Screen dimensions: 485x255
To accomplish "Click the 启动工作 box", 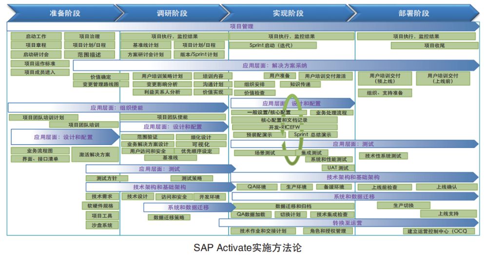I will pos(36,36).
